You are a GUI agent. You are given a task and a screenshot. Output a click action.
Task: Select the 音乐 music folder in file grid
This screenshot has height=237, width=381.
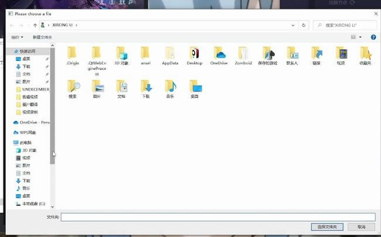pyautogui.click(x=170, y=87)
